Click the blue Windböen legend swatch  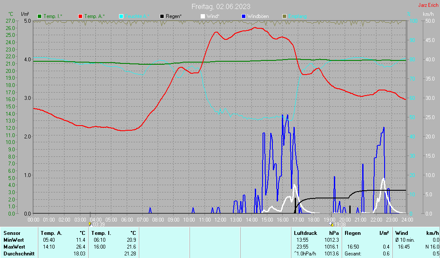244,16
